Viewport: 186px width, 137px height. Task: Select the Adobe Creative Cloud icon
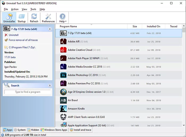63,50
